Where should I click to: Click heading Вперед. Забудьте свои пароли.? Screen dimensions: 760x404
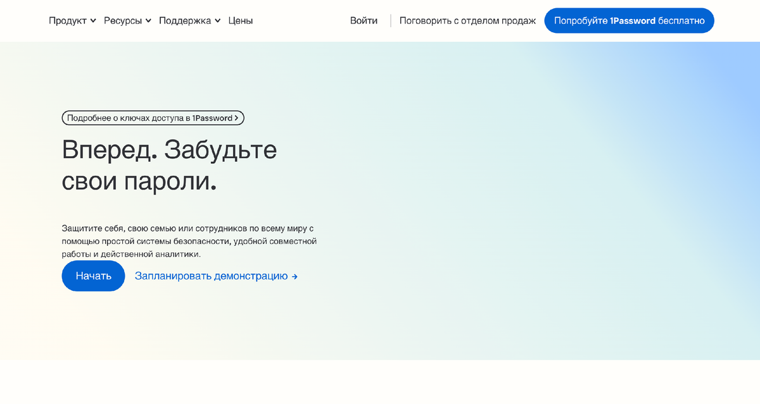(x=170, y=166)
